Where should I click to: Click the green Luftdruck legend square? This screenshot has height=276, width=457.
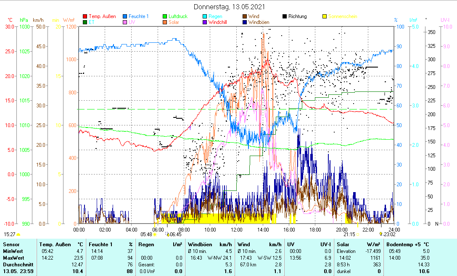tap(165, 17)
